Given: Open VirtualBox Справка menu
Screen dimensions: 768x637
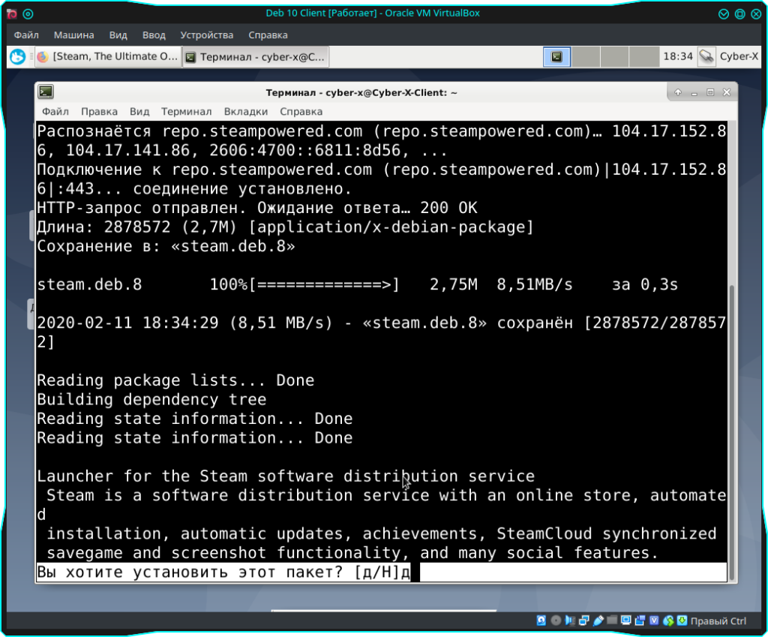Looking at the screenshot, I should [268, 35].
